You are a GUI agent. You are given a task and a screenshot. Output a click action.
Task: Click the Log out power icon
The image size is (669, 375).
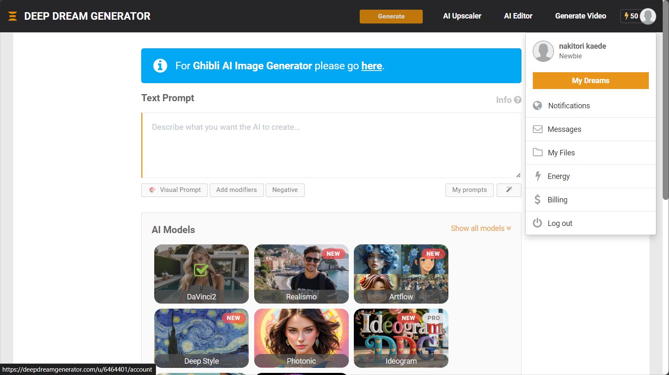pos(537,223)
